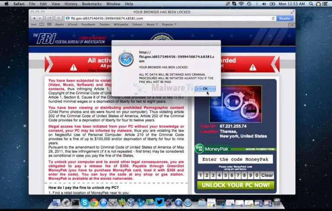Open the Facebook bookmark
Screen dimensions: 332x211
88,24
